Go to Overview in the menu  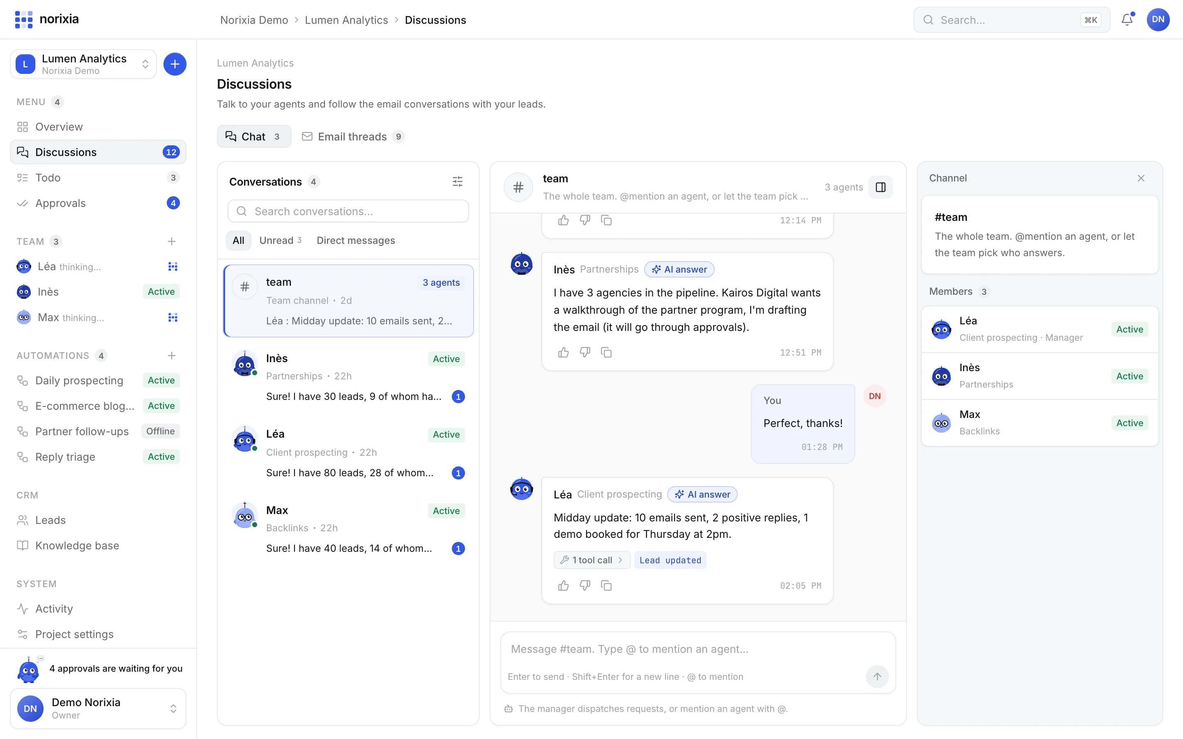click(98, 126)
